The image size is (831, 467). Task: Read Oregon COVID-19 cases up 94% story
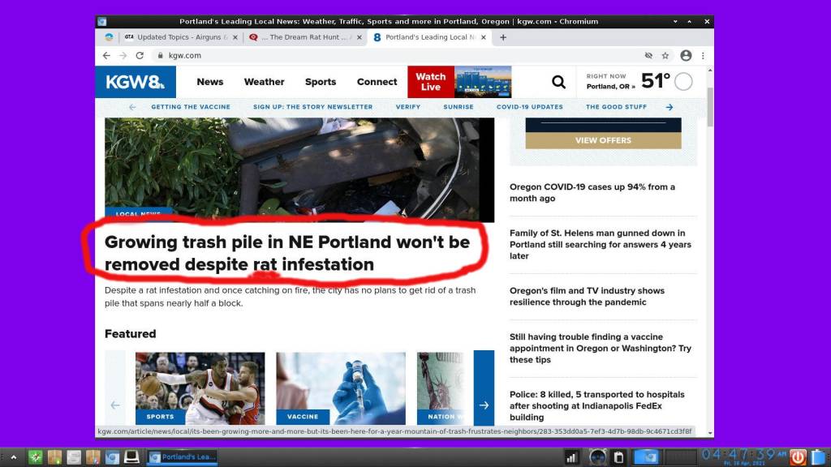pyautogui.click(x=592, y=193)
